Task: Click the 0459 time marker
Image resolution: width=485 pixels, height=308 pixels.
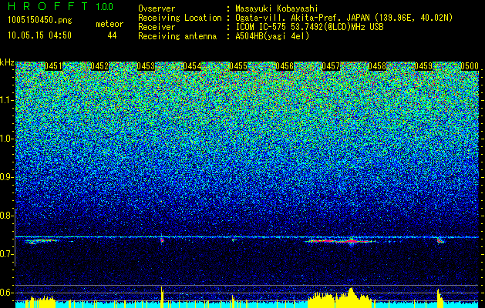Action: pyautogui.click(x=423, y=66)
